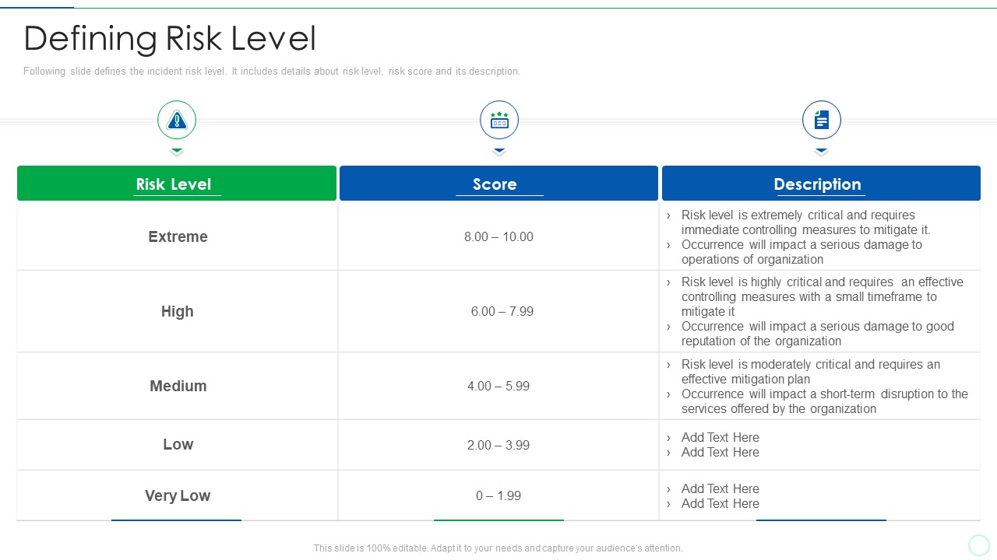Click second 'Add Text Here' in Very Low row
This screenshot has width=997, height=560.
(720, 503)
